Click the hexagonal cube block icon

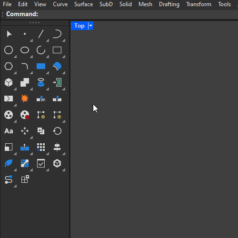point(57,163)
